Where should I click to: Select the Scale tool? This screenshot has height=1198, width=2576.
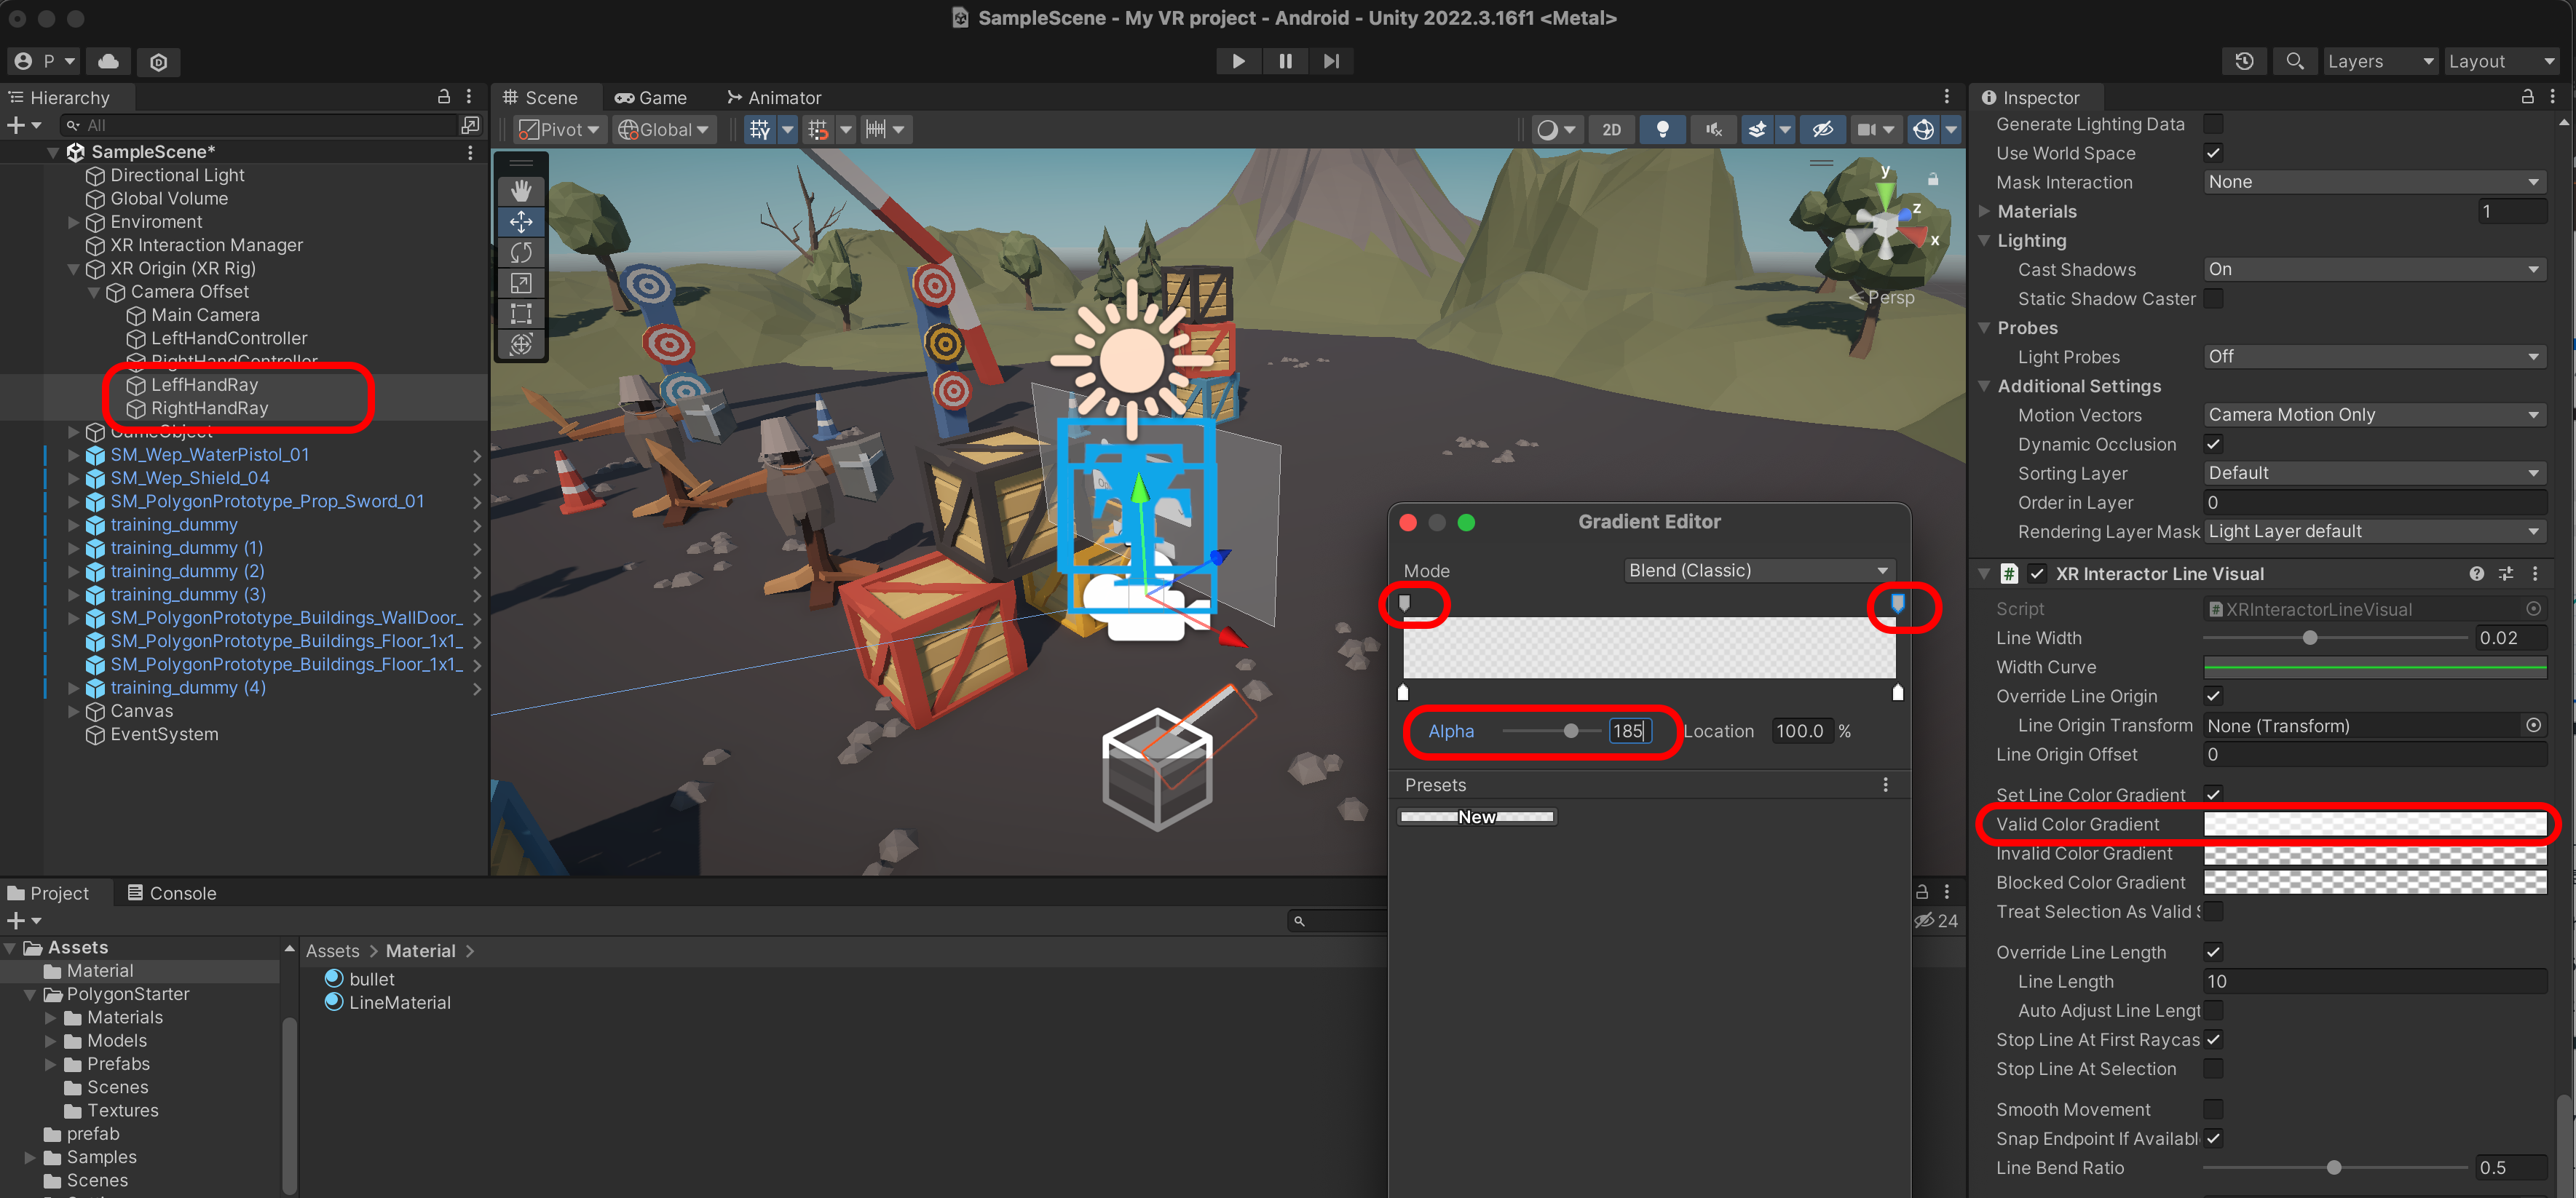coord(521,283)
